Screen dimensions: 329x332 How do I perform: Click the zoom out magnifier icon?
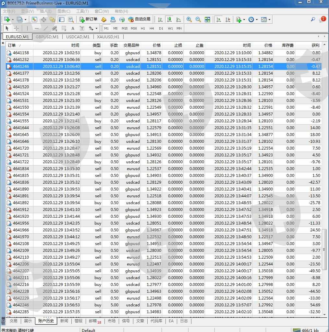coord(198,19)
